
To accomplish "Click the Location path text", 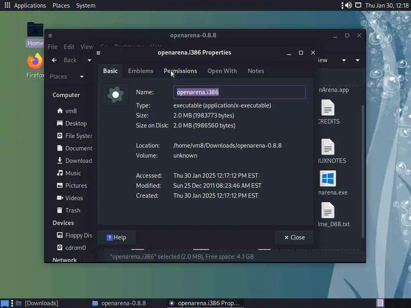I will coord(228,145).
